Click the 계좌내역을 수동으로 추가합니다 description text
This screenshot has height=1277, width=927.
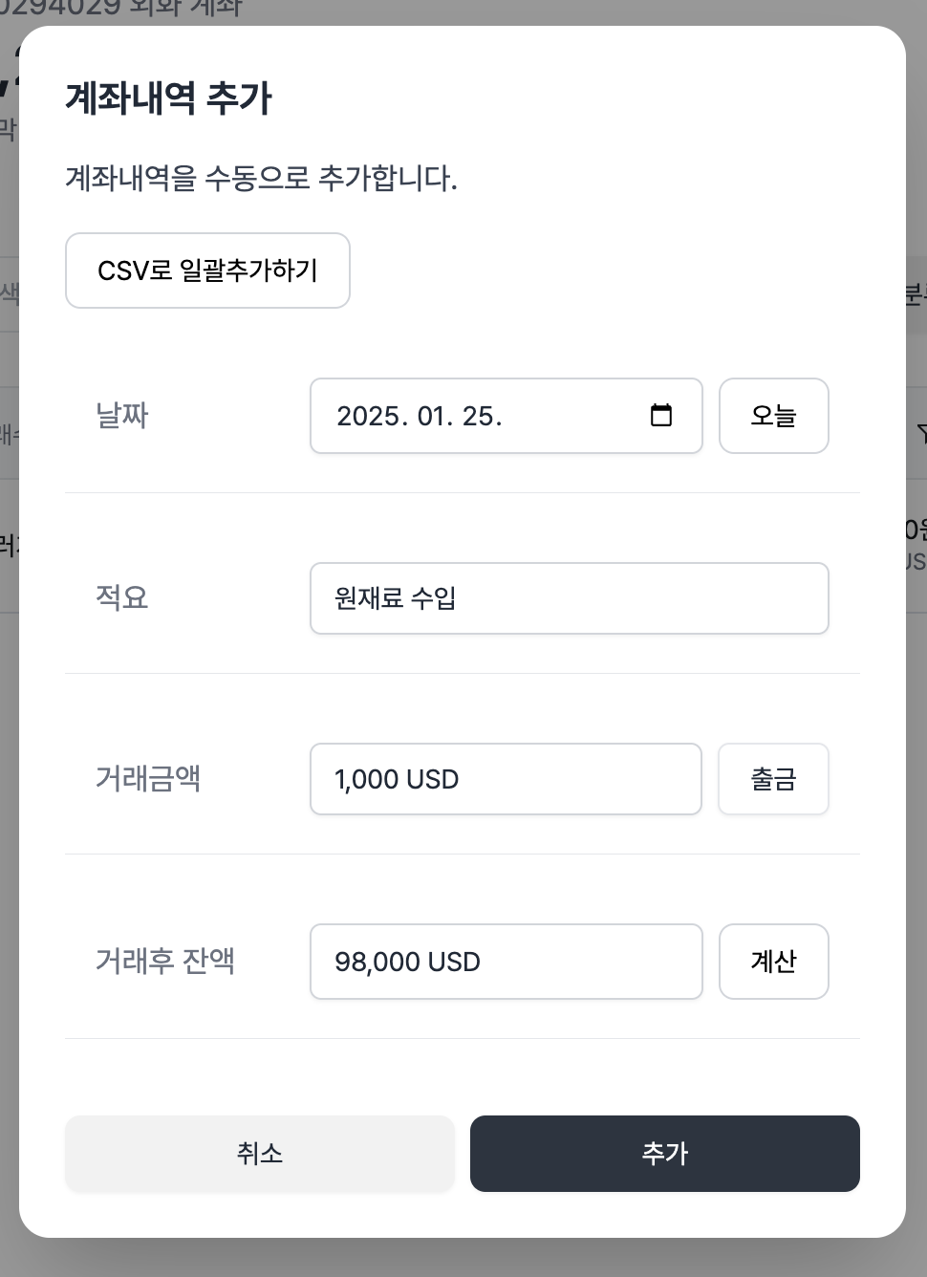(x=261, y=178)
